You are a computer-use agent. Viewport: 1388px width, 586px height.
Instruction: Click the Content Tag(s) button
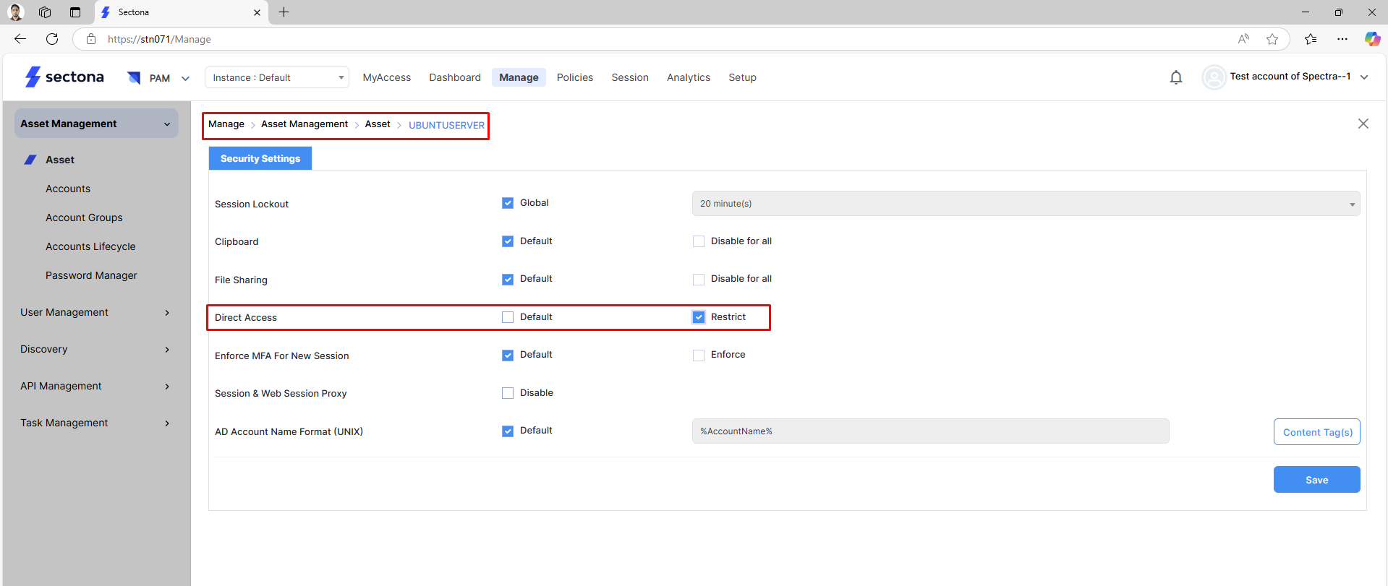click(1316, 432)
